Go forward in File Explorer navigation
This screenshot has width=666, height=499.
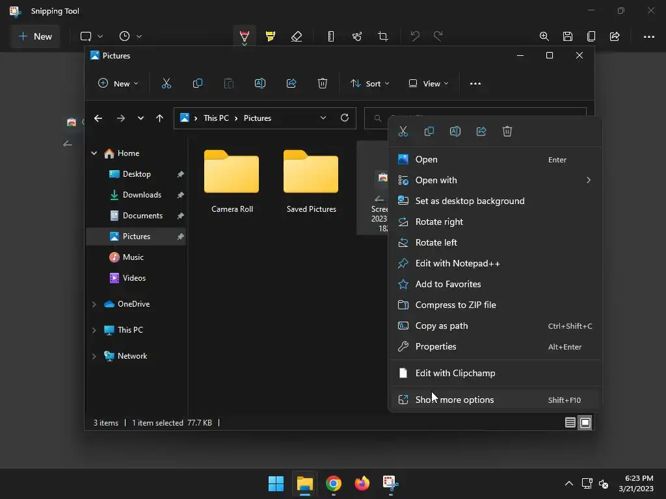tap(120, 118)
